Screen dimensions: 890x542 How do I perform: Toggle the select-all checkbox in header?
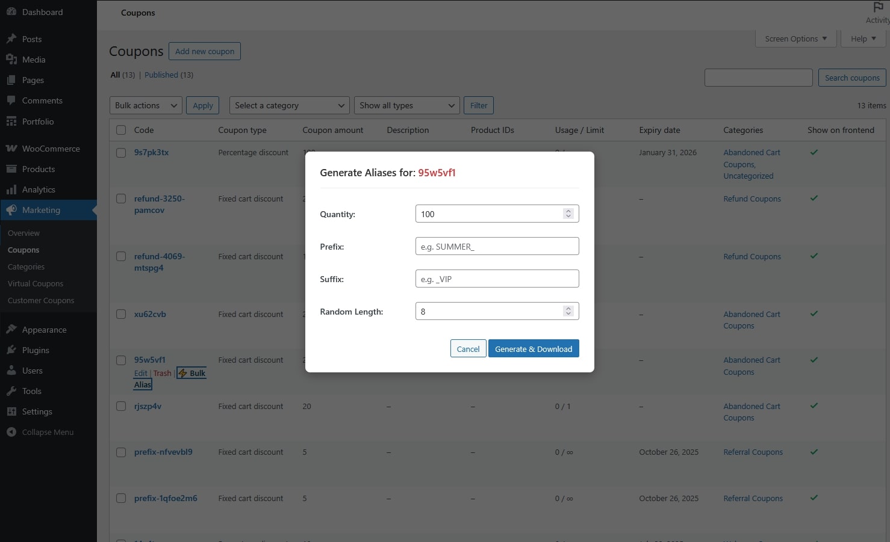point(121,130)
